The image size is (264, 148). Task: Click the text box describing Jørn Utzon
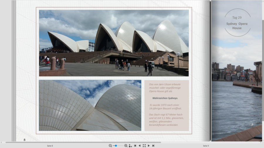166,105
